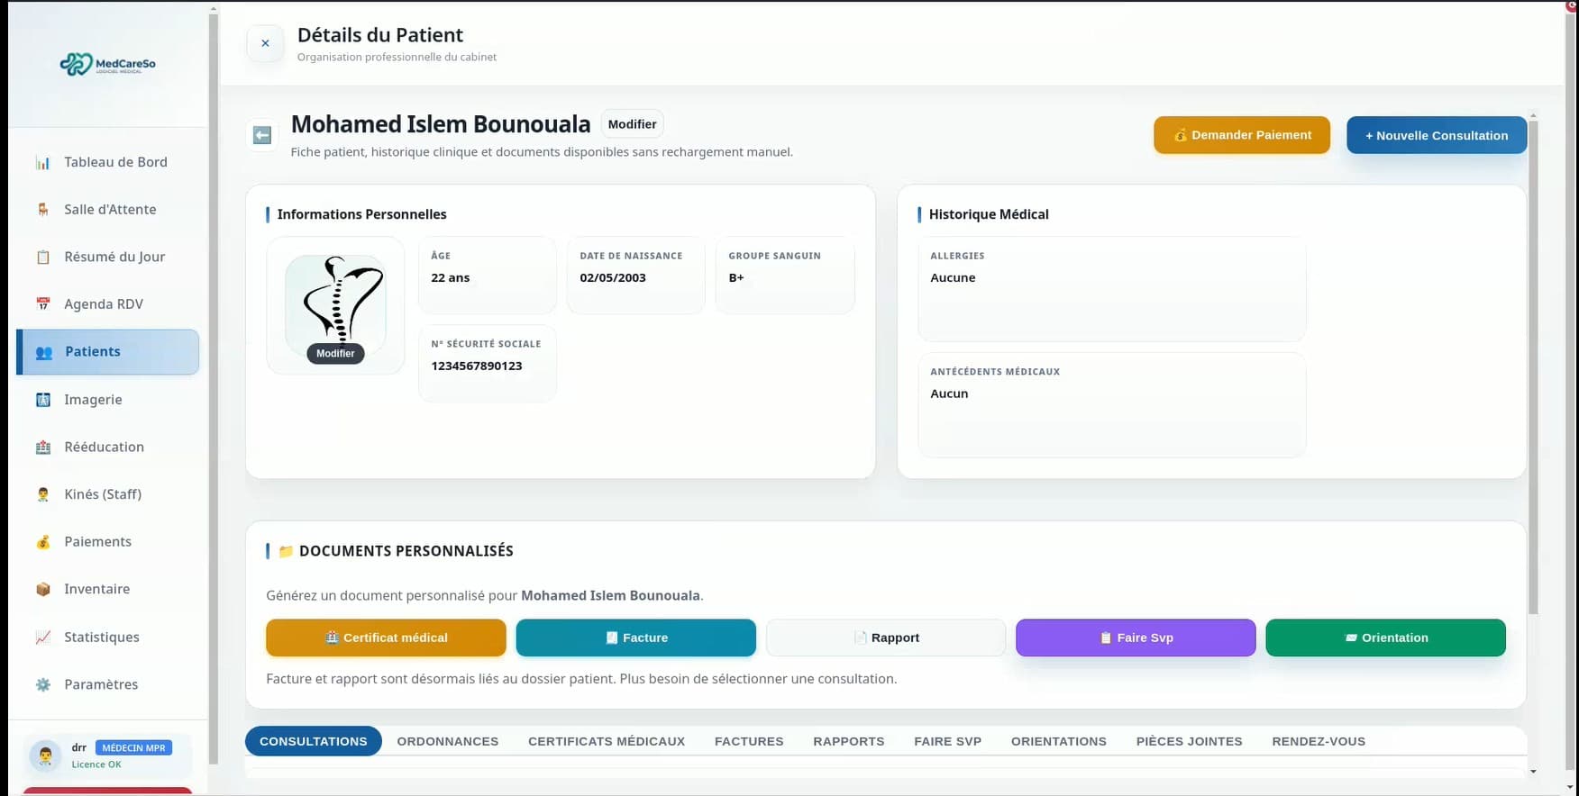Viewport: 1579px width, 796px height.
Task: Open the RAPPORTS tab
Action: [849, 741]
